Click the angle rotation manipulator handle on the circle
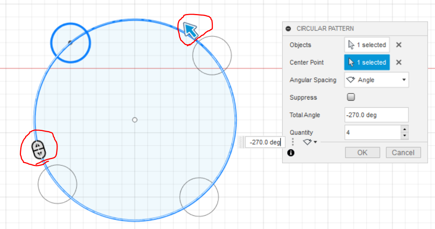Image resolution: width=435 pixels, height=229 pixels. point(38,150)
